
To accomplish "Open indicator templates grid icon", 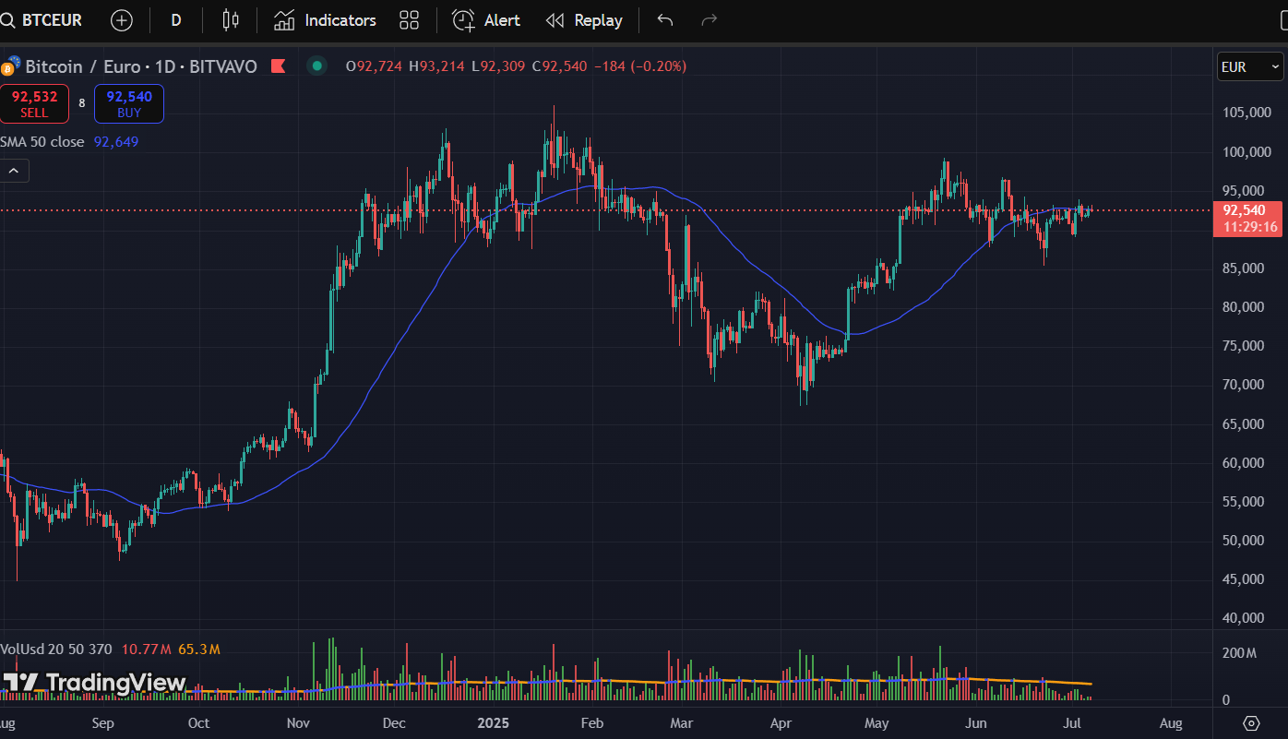I will tap(410, 20).
